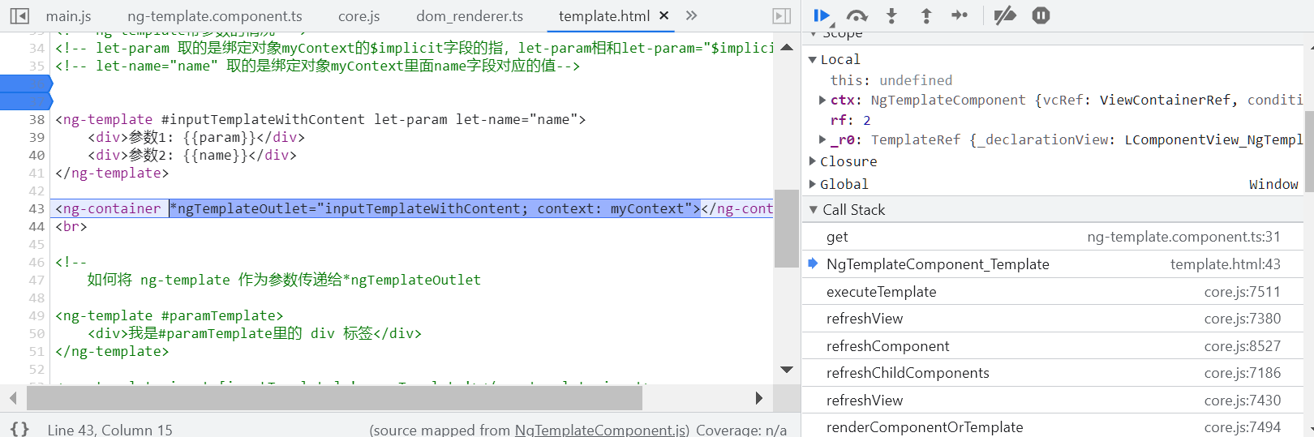This screenshot has width=1314, height=437.
Task: Select the template.html tab
Action: click(x=604, y=16)
